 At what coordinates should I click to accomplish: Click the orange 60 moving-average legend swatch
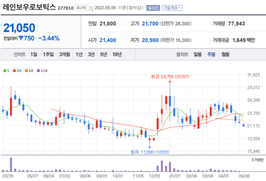pyautogui.click(x=26, y=71)
